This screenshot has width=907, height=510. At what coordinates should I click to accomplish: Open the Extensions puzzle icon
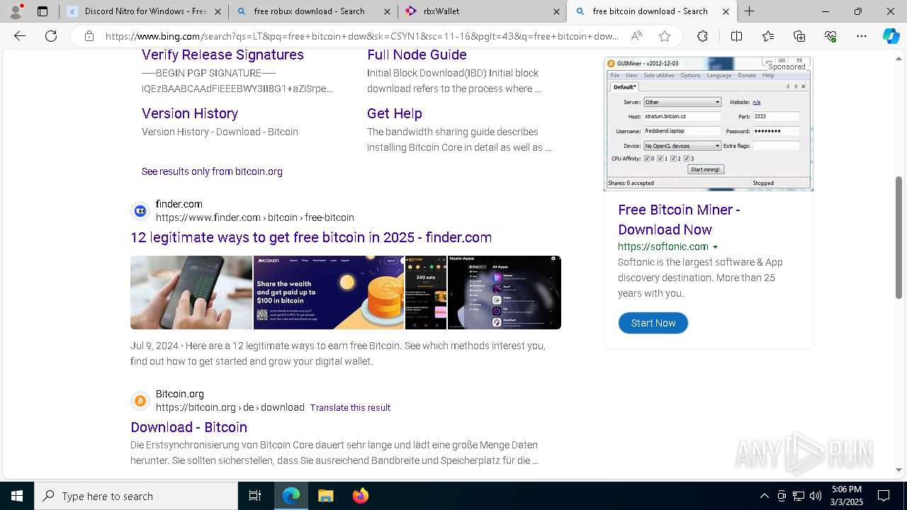click(702, 36)
